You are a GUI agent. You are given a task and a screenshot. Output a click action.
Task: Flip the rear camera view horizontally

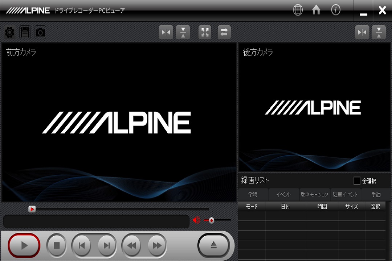[362, 32]
